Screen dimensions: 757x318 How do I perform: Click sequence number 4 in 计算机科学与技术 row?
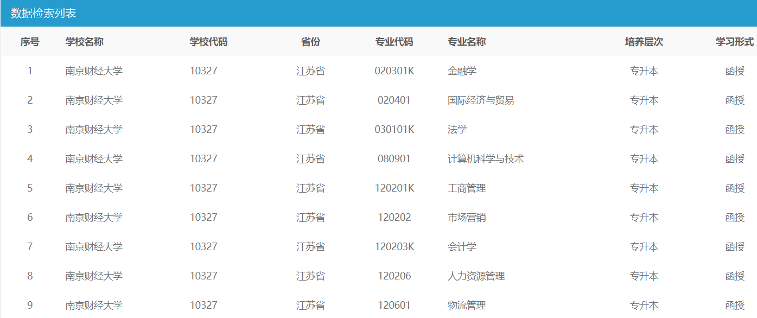click(x=30, y=159)
